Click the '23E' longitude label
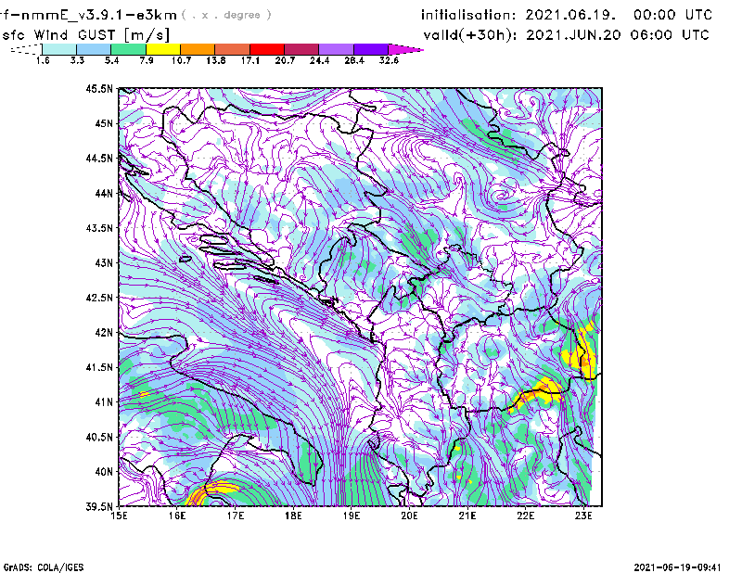This screenshot has height=573, width=742. click(x=583, y=516)
